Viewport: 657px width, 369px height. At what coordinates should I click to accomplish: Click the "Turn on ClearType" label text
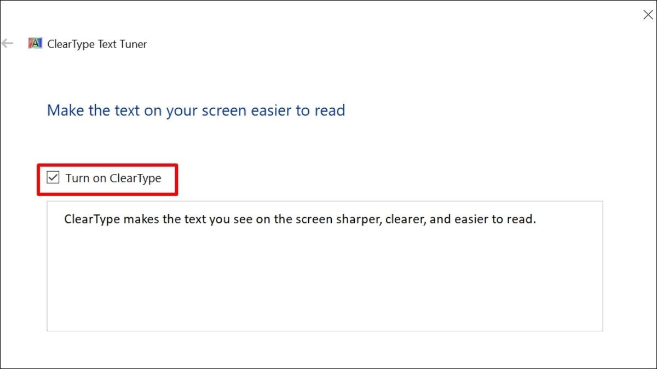point(113,178)
